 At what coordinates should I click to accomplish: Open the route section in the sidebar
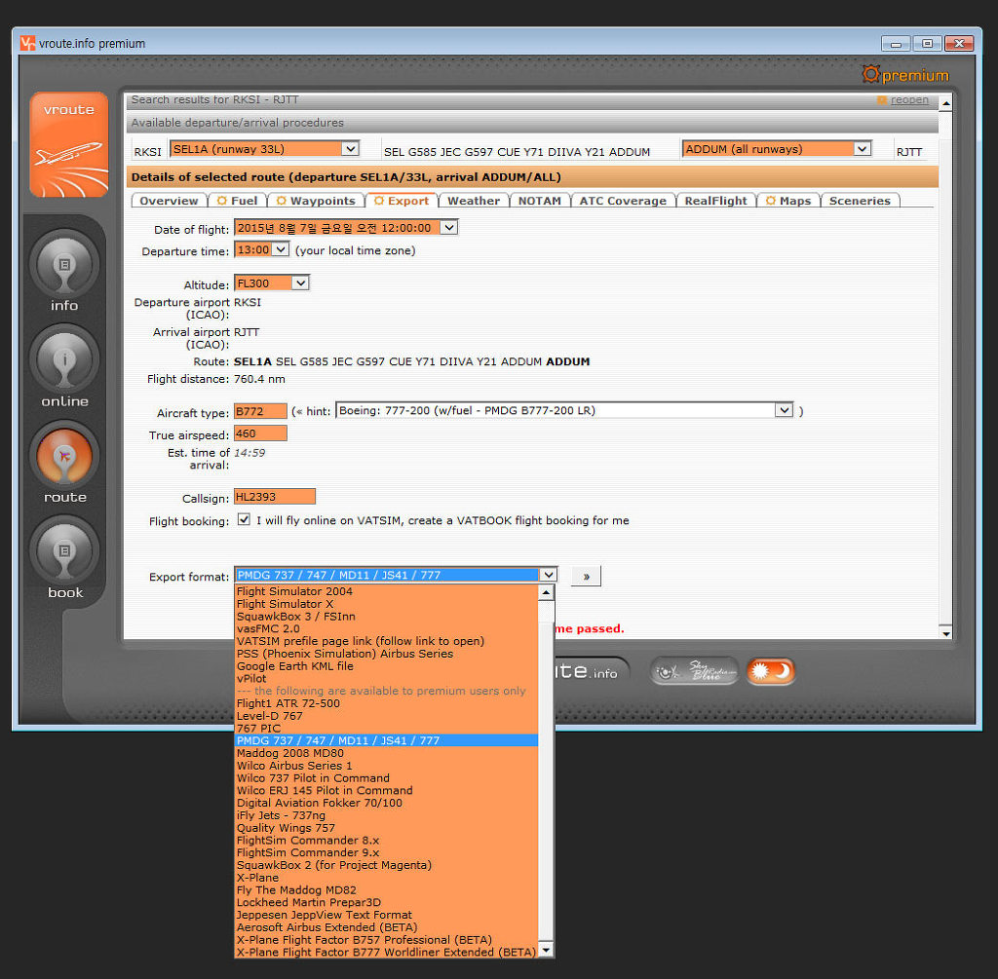click(x=64, y=456)
